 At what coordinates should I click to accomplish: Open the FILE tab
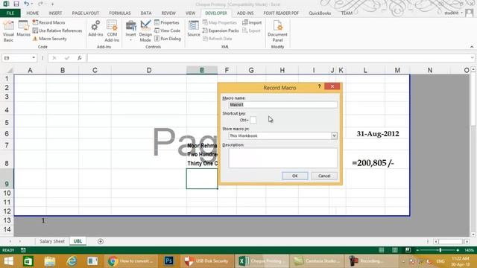10,13
